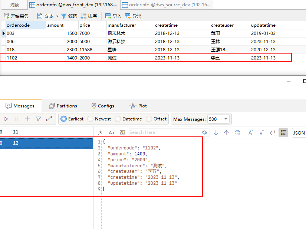Toggle the regex search option
Screen dimensions: 306x229
[100, 132]
